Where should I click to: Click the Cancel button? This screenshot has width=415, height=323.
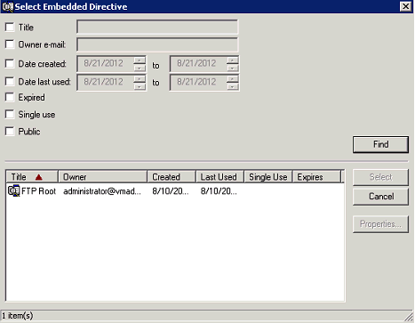[380, 197]
